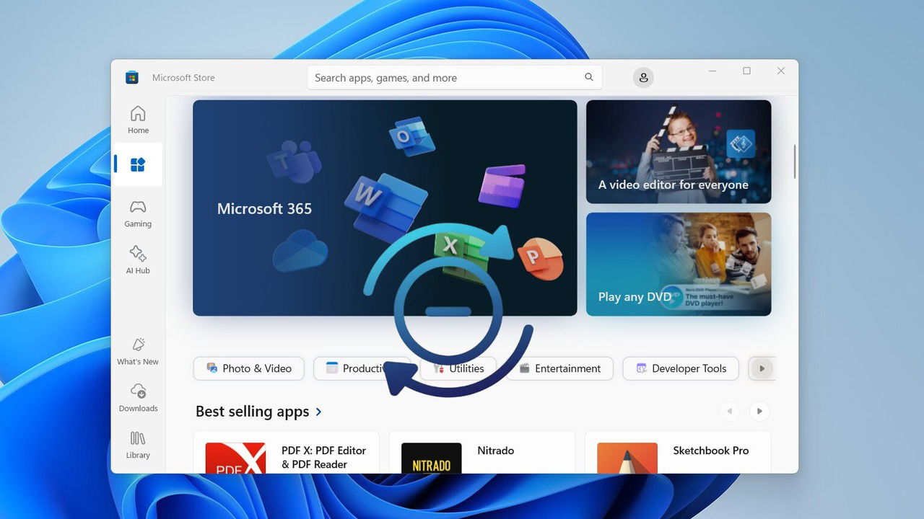Click the search magnifier icon

588,77
